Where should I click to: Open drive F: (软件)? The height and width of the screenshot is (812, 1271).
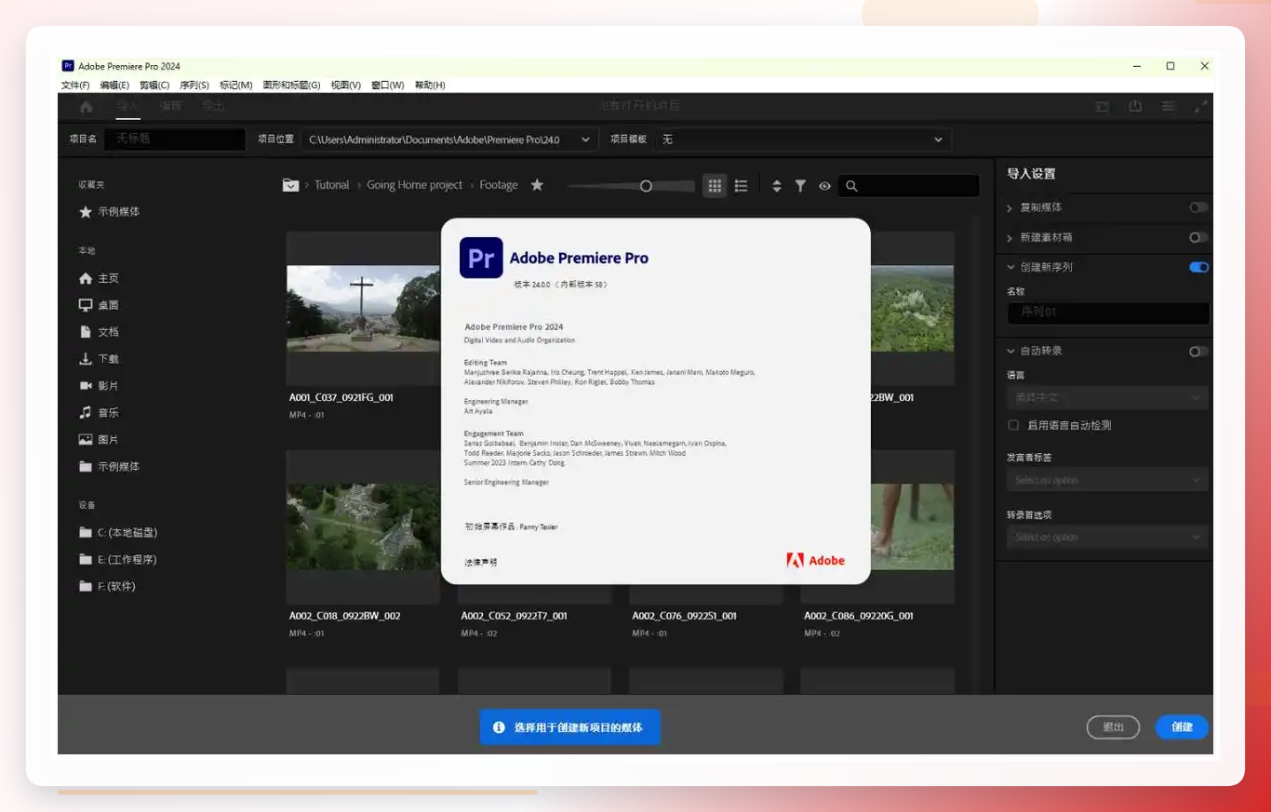tap(108, 587)
